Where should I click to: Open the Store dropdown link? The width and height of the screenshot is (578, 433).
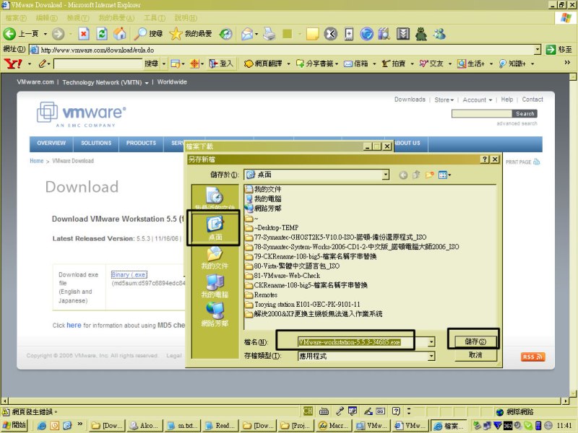coord(444,100)
